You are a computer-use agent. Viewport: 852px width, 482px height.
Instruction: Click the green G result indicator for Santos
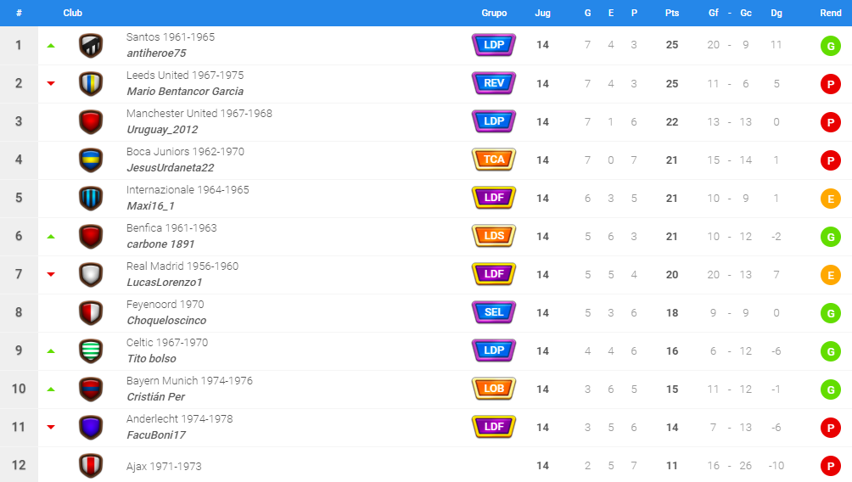830,46
